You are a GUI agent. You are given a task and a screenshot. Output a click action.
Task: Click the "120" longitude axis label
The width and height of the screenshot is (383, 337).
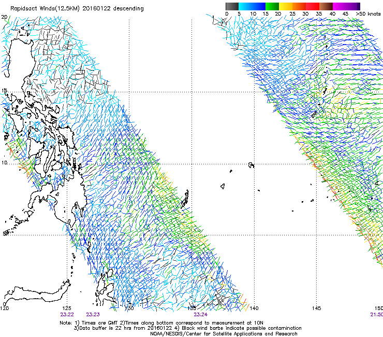(4, 308)
